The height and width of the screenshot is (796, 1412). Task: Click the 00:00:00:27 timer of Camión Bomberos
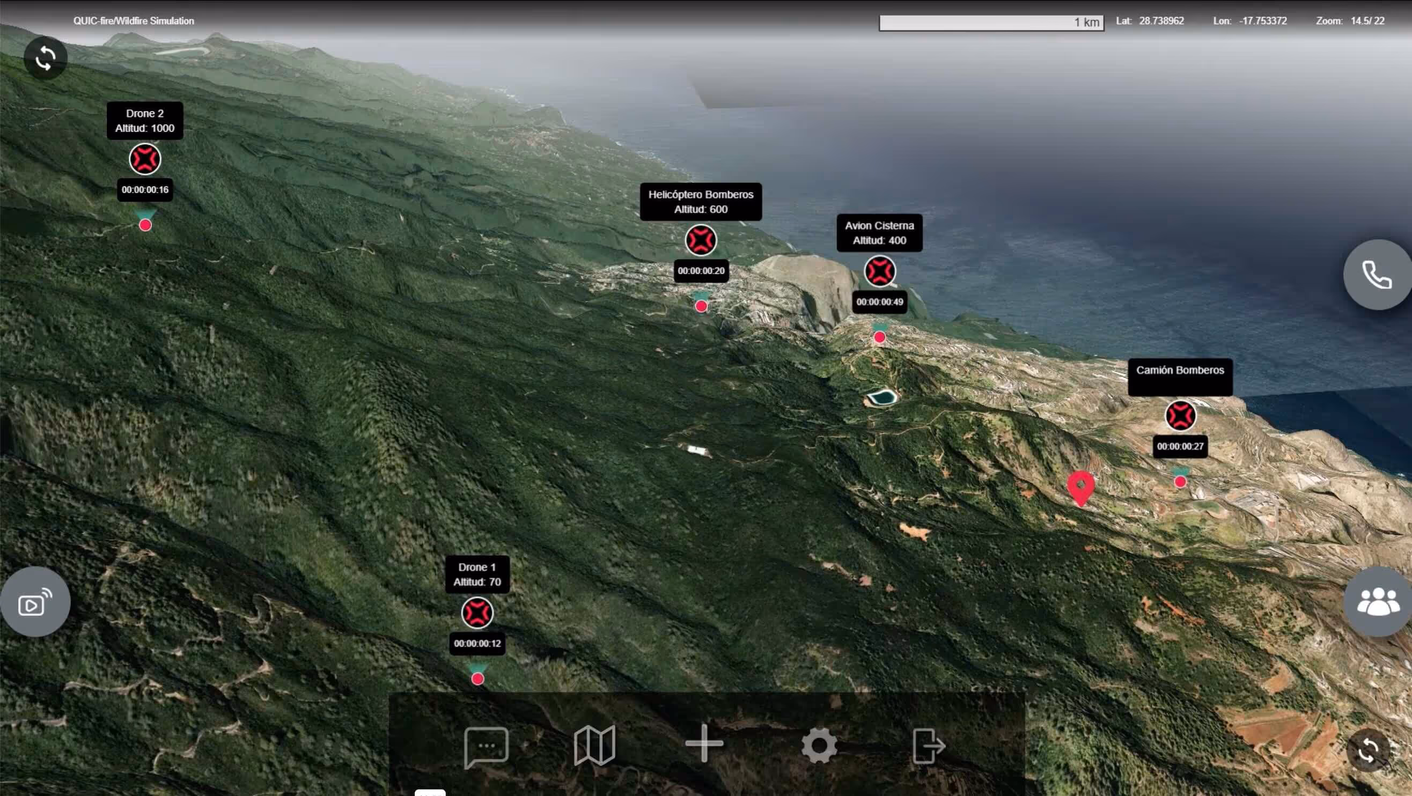1180,446
